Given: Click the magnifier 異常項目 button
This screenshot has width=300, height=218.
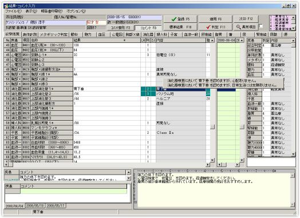Looking at the screenshot, I should coord(246,27).
